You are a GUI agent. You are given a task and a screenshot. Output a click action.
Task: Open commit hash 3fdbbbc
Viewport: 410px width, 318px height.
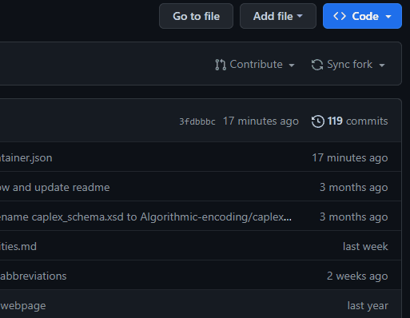coord(197,121)
